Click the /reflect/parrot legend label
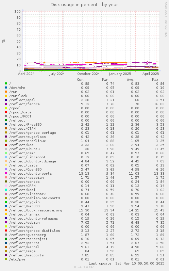 tap(24, 243)
